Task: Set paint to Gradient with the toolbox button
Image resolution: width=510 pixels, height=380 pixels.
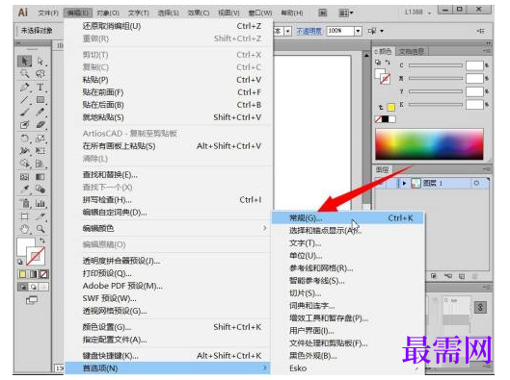Action: 33,274
